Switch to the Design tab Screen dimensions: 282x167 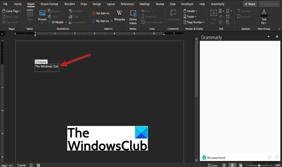(97, 4)
